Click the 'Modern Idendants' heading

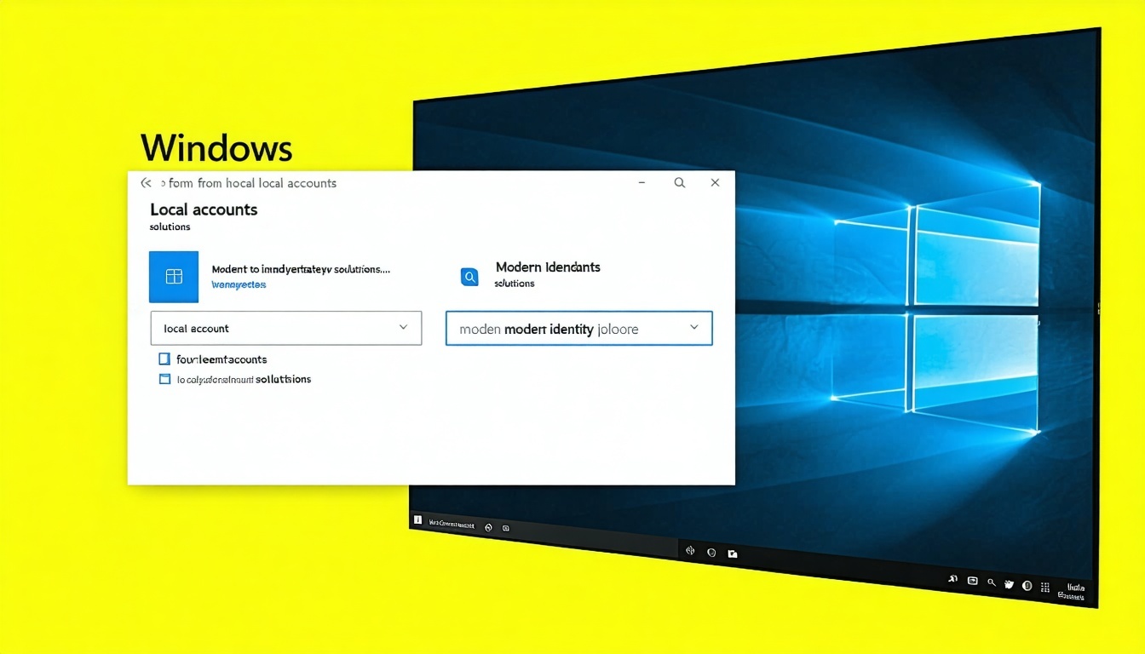point(548,267)
